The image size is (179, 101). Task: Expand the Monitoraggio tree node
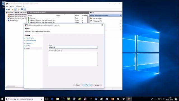coord(6,21)
